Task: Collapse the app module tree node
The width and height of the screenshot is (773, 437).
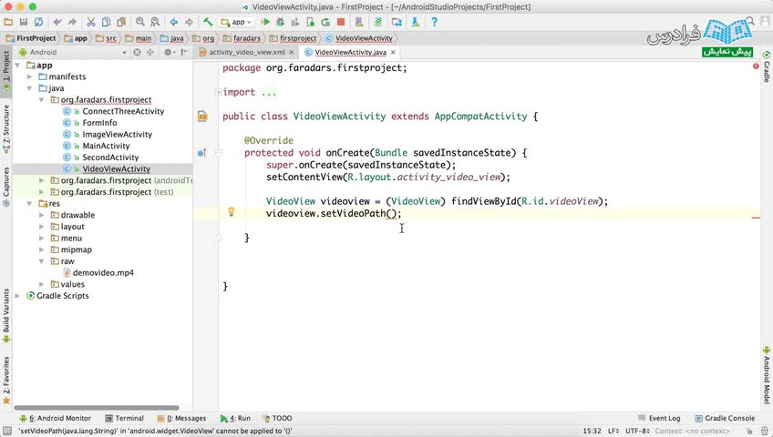Action: (17, 65)
